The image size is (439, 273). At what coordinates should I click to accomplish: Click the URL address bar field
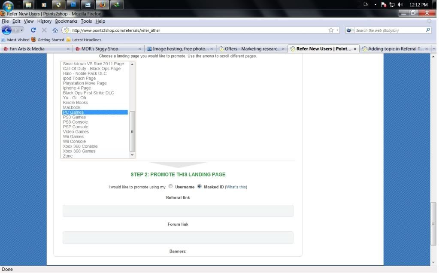coord(200,30)
